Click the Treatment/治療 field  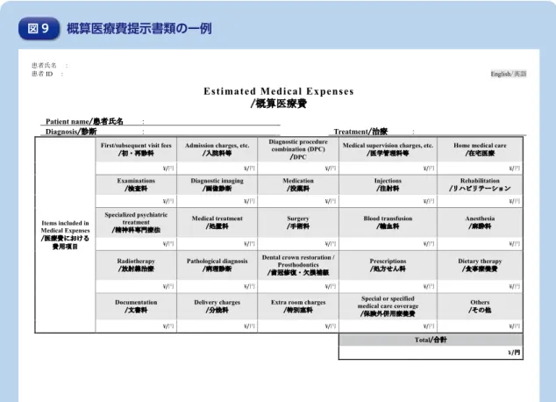click(428, 132)
